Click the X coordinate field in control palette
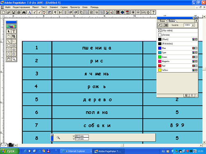The height and width of the screenshot is (154, 206). 82,136
